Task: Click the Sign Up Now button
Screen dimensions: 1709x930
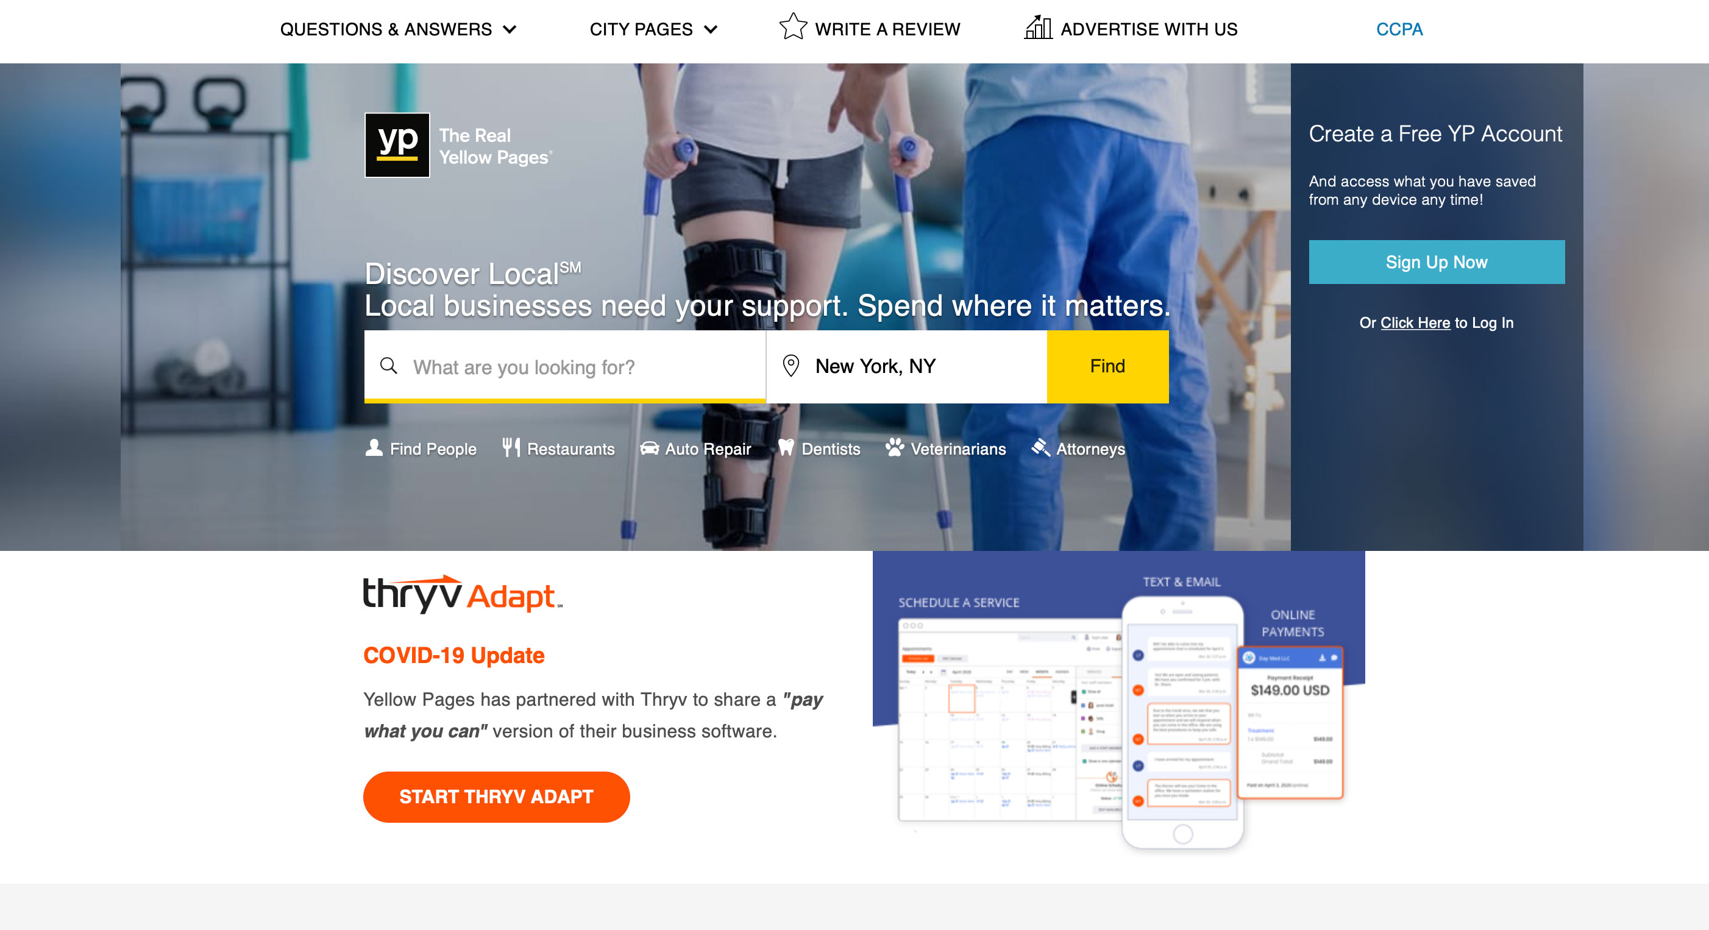Action: pos(1437,262)
